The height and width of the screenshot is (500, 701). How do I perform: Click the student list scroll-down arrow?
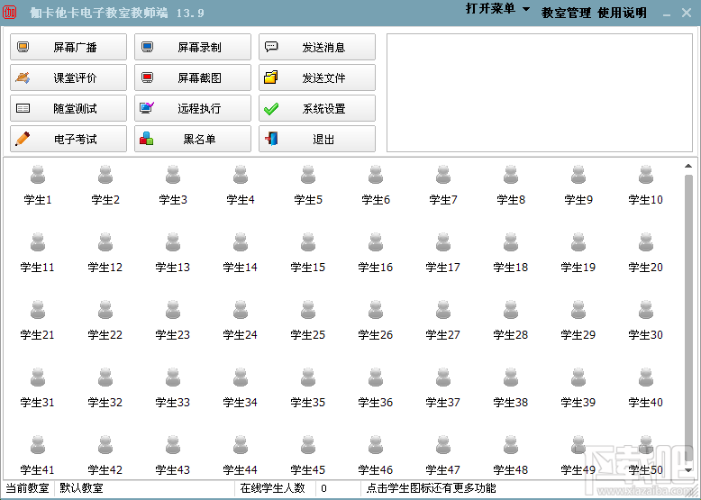tap(688, 470)
